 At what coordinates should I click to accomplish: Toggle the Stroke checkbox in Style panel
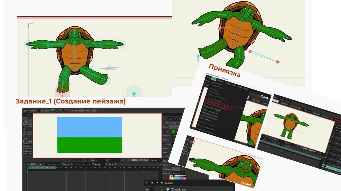tap(164, 144)
